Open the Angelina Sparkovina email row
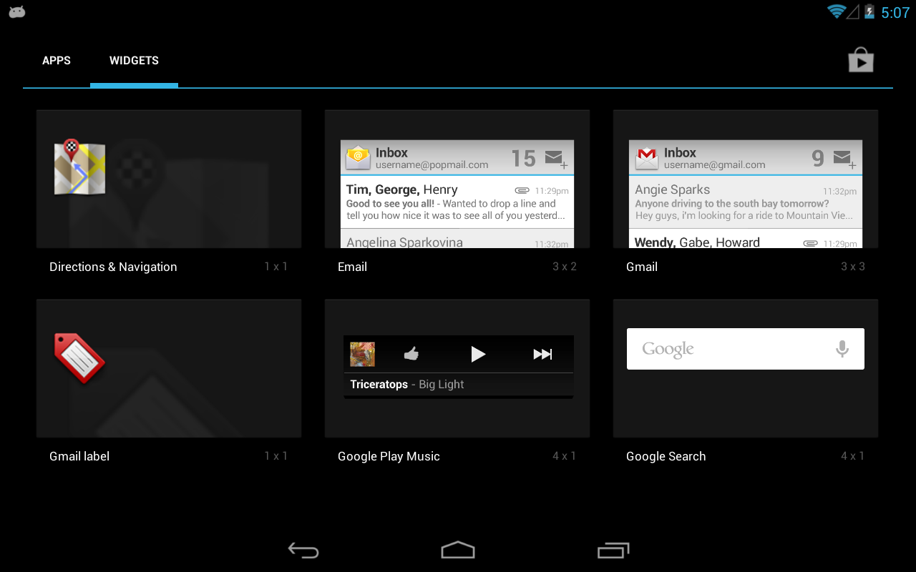 click(x=457, y=239)
